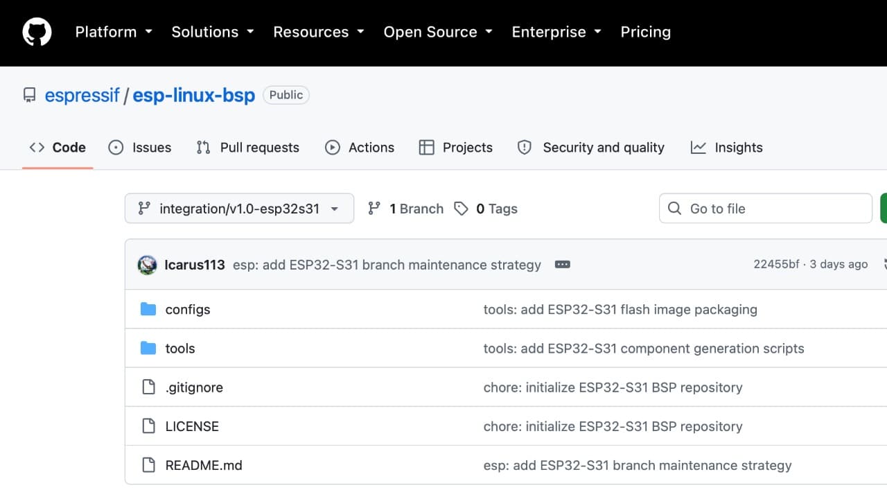Switch to the Security and quality tab
Viewport: 887px width, 499px height.
pyautogui.click(x=591, y=148)
